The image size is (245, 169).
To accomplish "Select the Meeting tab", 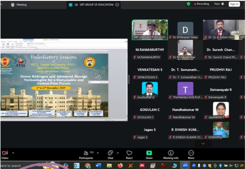I will pyautogui.click(x=19, y=4).
